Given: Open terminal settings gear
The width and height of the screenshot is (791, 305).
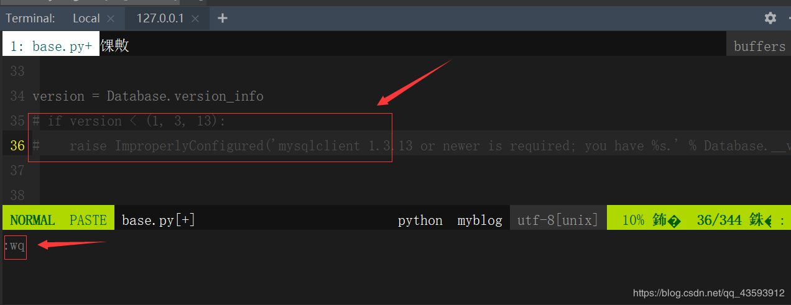Looking at the screenshot, I should 770,18.
